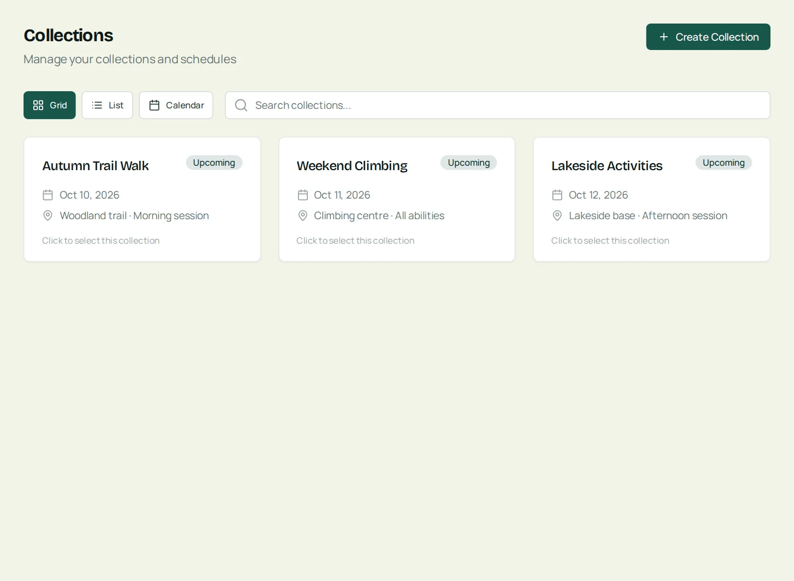This screenshot has height=581, width=794.
Task: Select the Grid view tab
Action: (x=50, y=105)
